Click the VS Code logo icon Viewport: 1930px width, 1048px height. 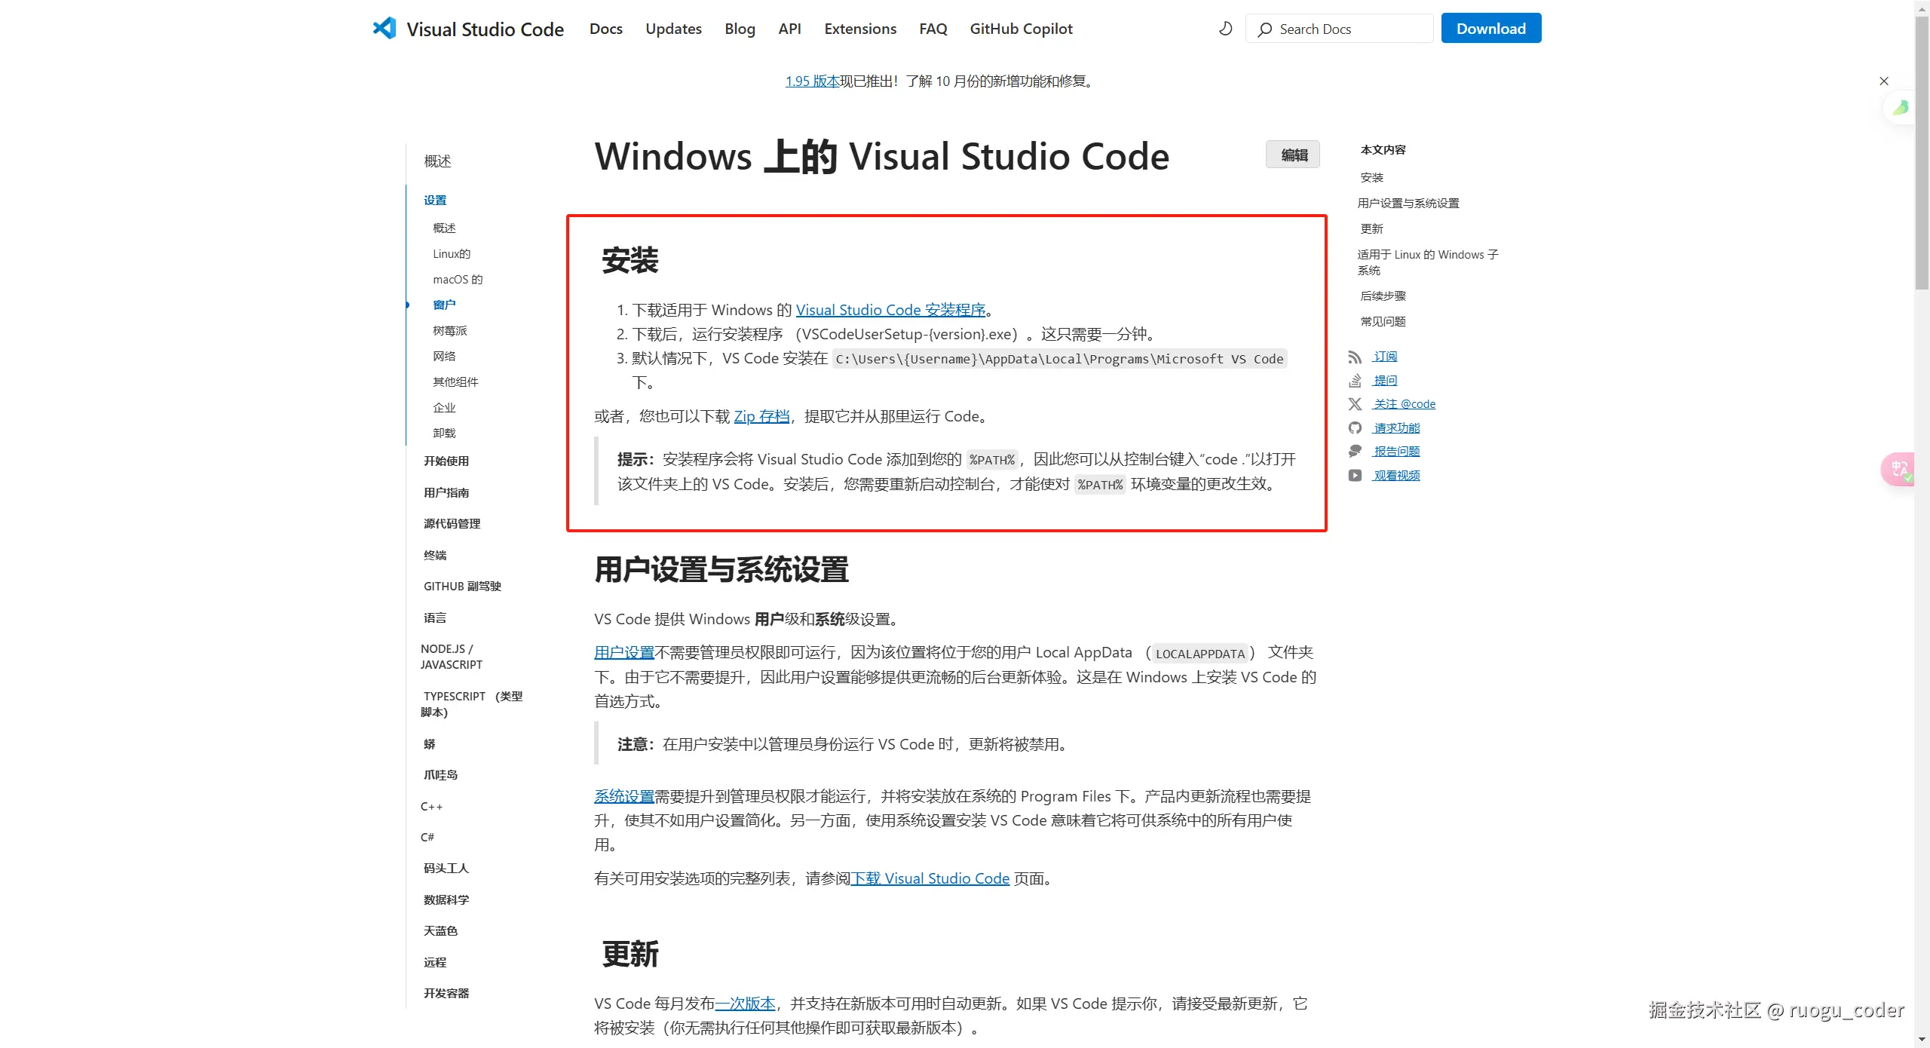[x=384, y=29]
